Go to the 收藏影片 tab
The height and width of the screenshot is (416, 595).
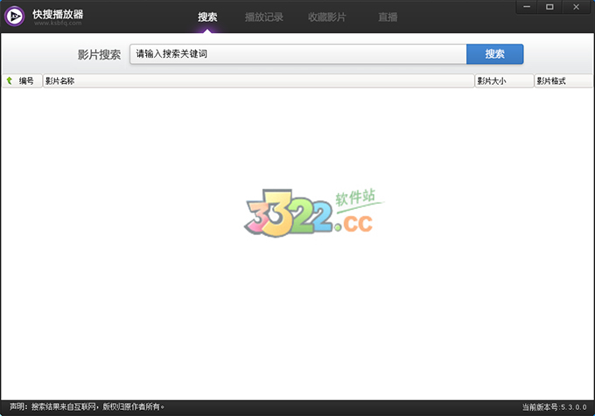(326, 17)
